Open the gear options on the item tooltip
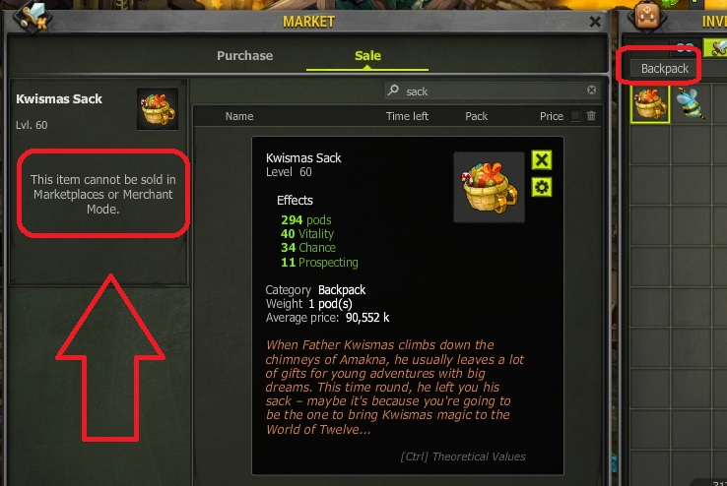Image resolution: width=727 pixels, height=486 pixels. point(542,188)
